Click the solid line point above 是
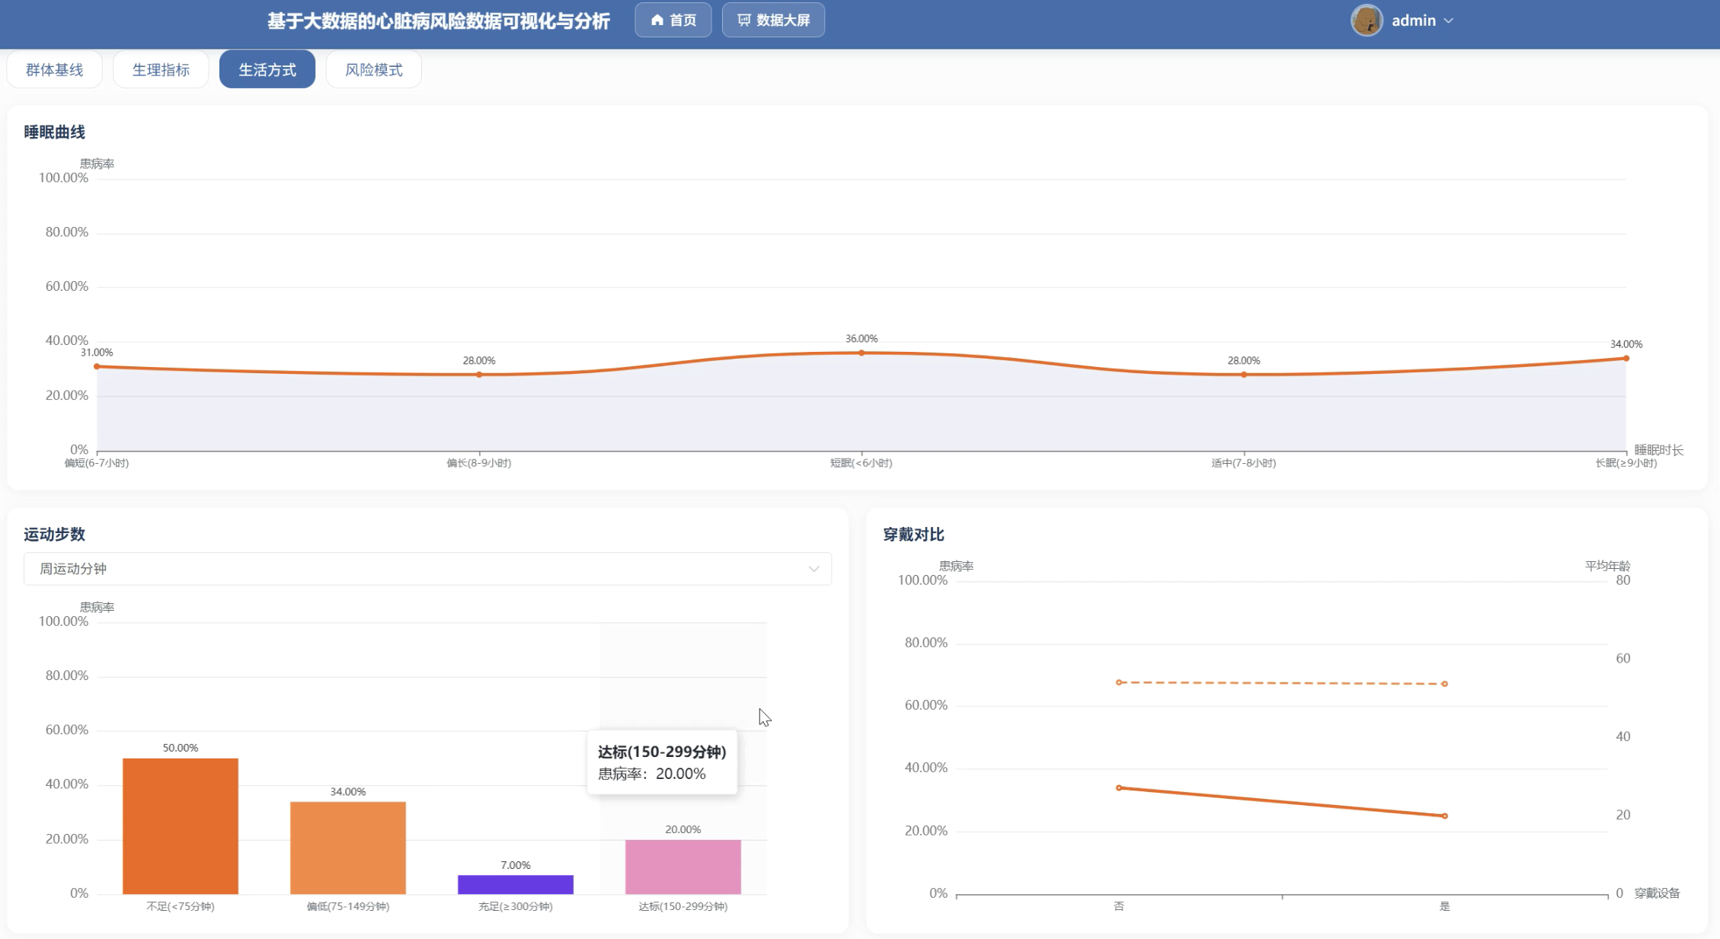 pos(1445,816)
